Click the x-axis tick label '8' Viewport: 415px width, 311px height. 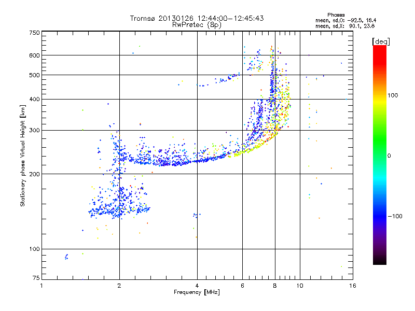pos(275,286)
